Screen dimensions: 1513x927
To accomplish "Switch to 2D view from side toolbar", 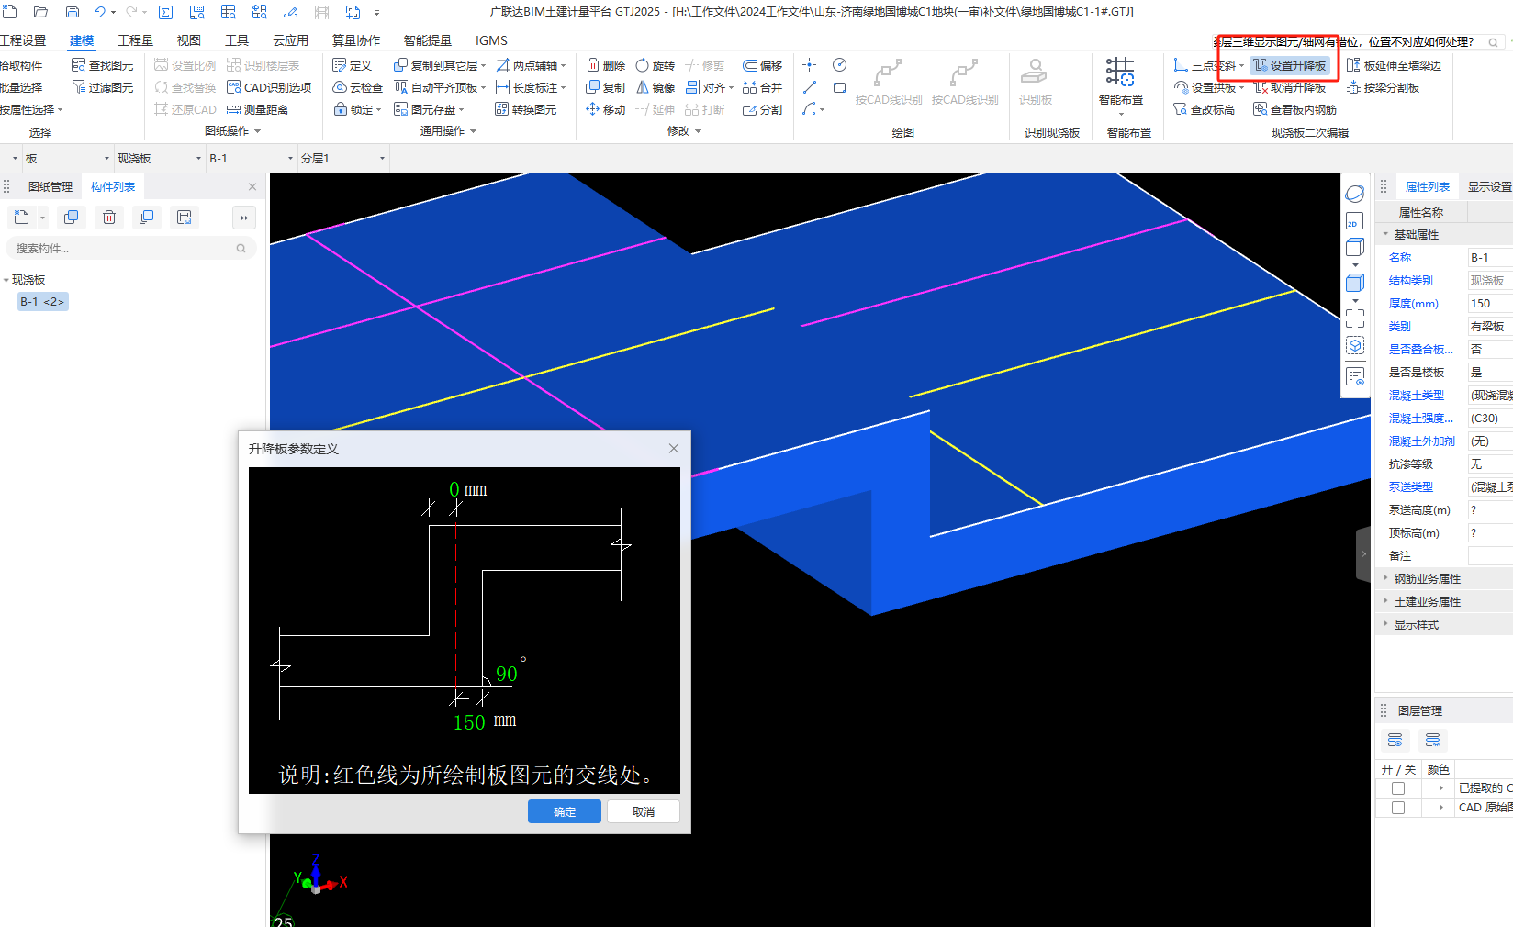I will pos(1355,221).
